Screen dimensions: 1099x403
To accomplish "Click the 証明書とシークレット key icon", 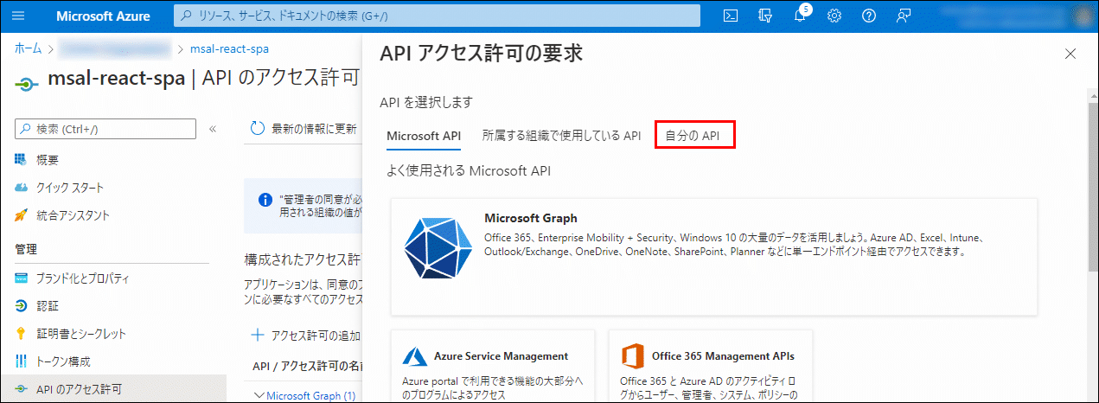I will 22,334.
